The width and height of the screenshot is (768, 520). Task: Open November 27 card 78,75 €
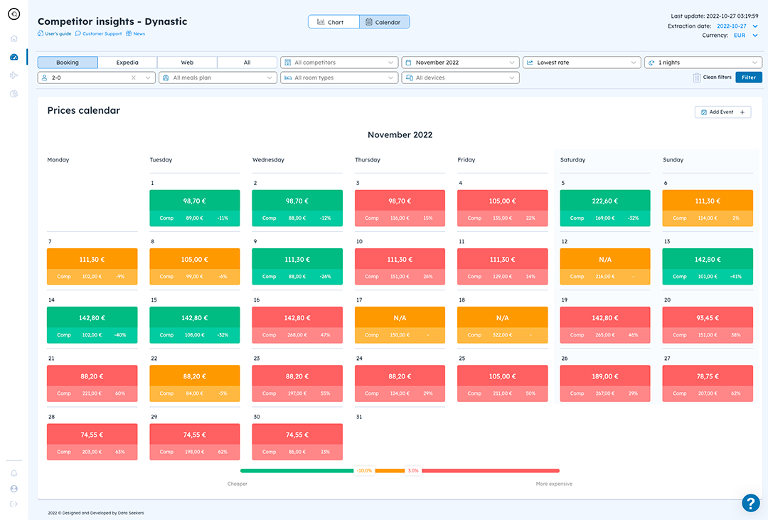(x=708, y=383)
